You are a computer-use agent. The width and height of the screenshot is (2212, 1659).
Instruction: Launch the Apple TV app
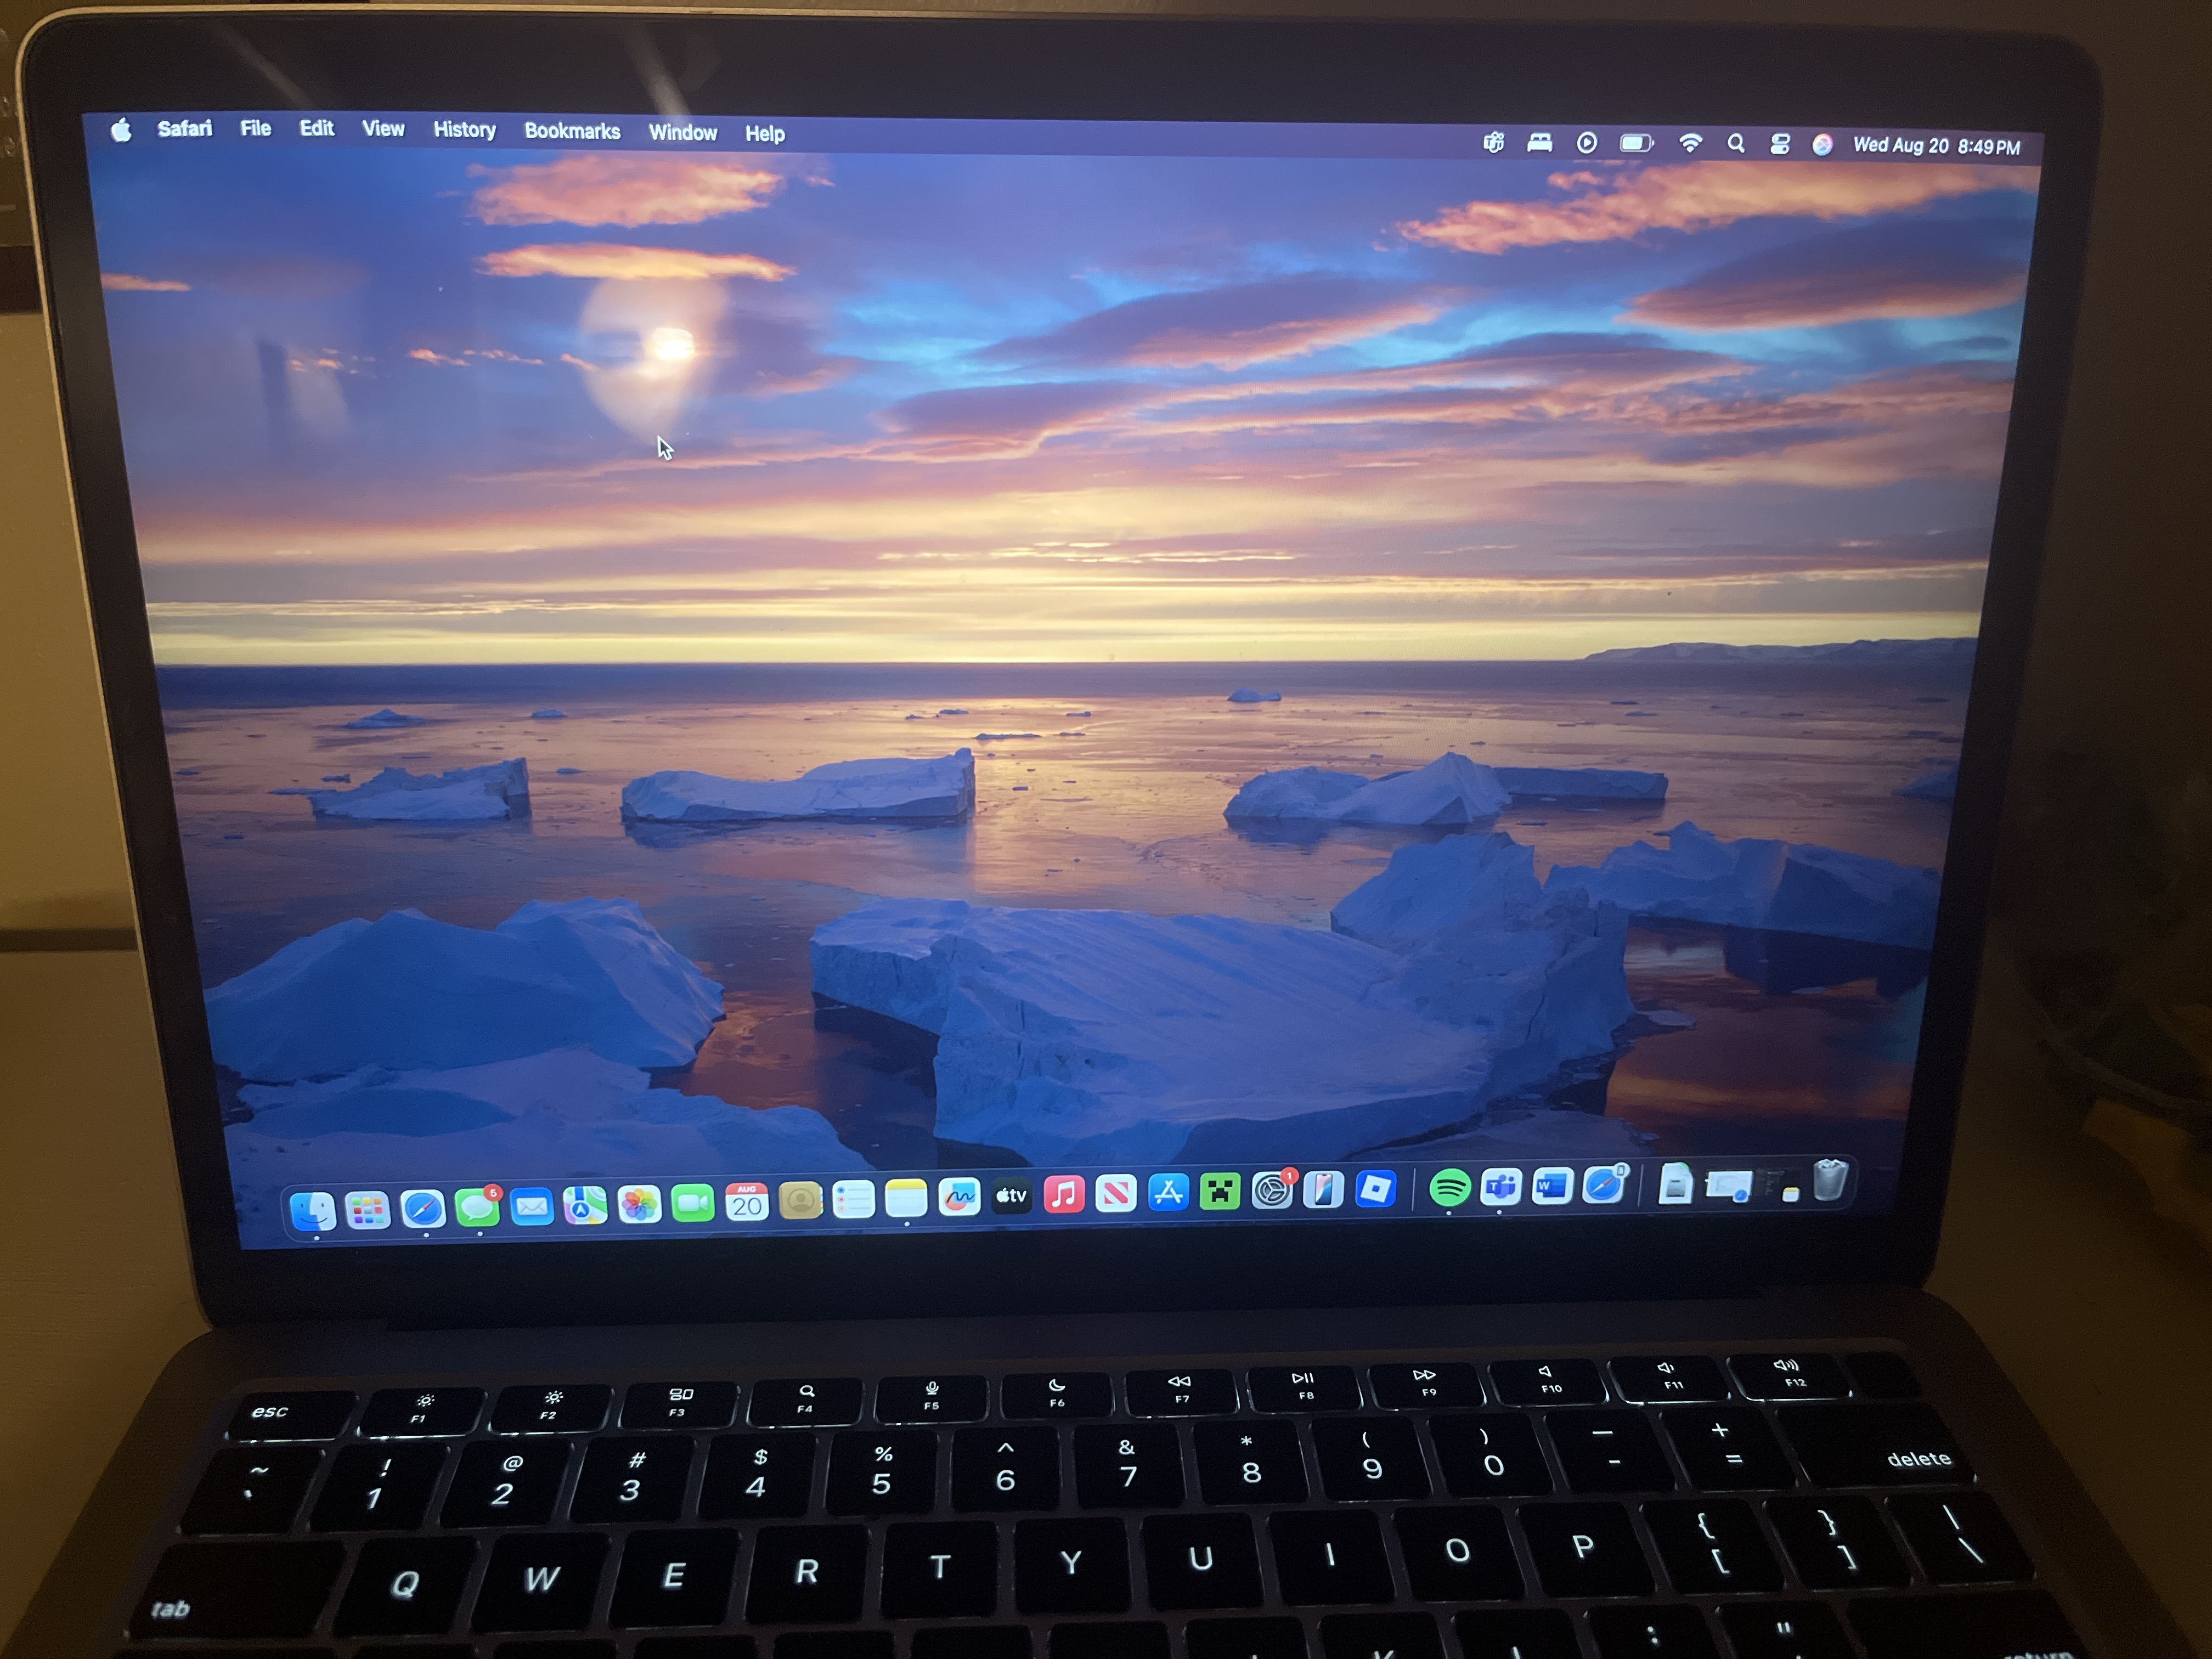pos(1012,1193)
